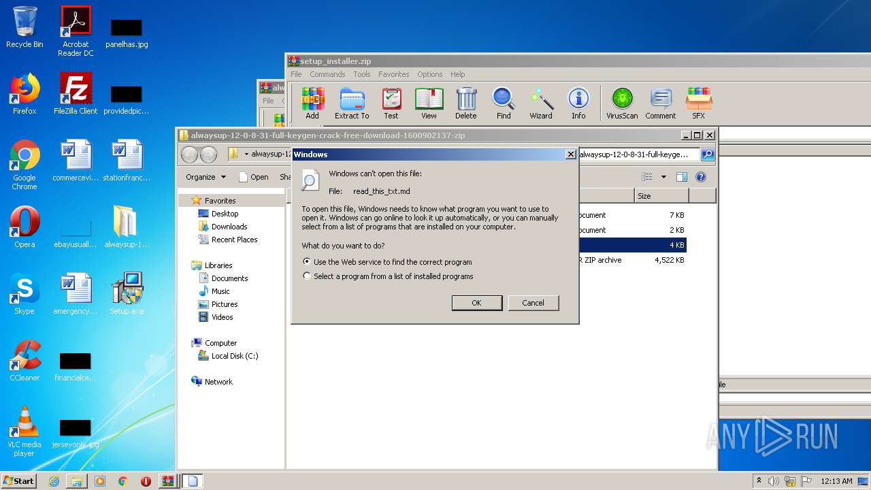Click the Start button

[x=19, y=481]
